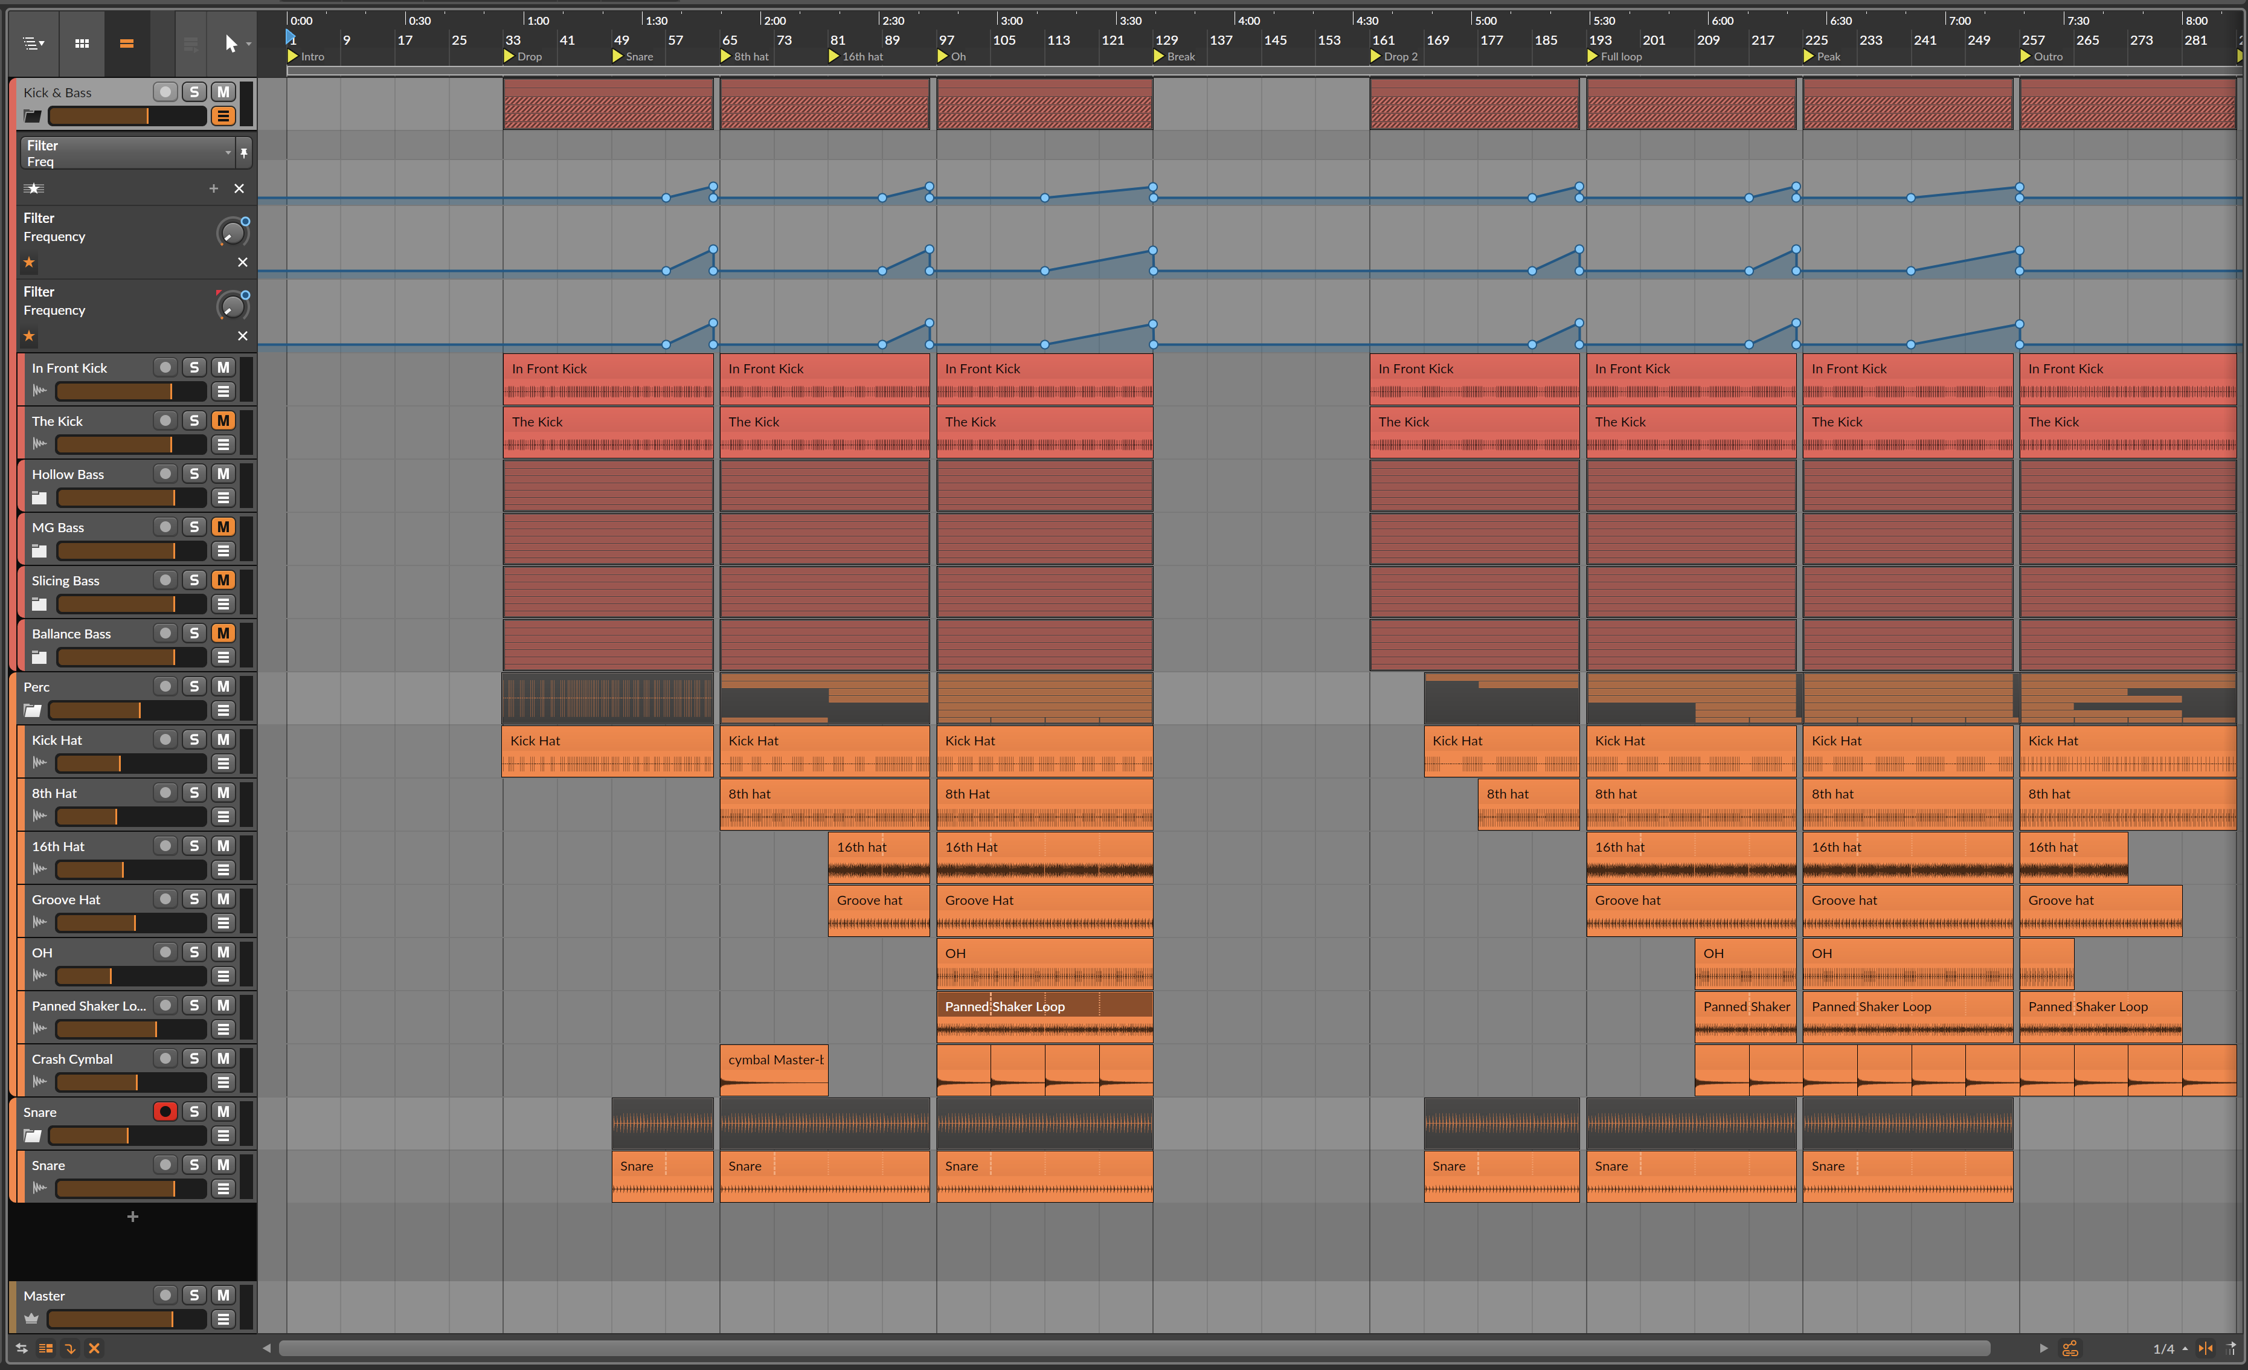Pin the Filter Freq automation lane
The height and width of the screenshot is (1370, 2248).
coord(243,153)
